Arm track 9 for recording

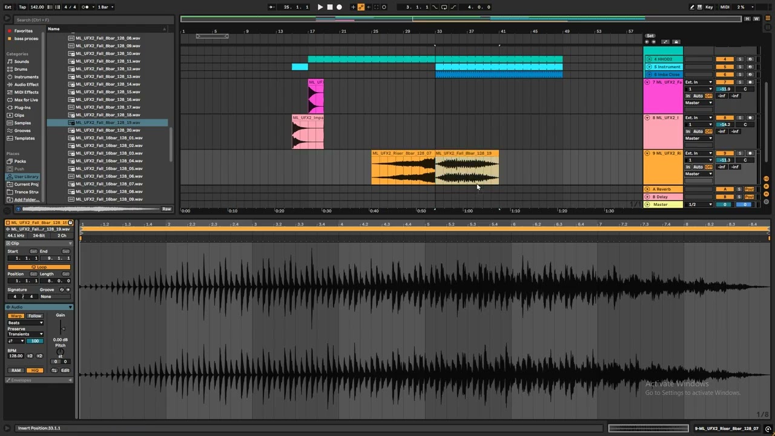pyautogui.click(x=750, y=153)
